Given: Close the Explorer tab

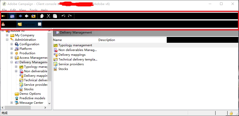Looking at the screenshot, I should (x=39, y=24).
